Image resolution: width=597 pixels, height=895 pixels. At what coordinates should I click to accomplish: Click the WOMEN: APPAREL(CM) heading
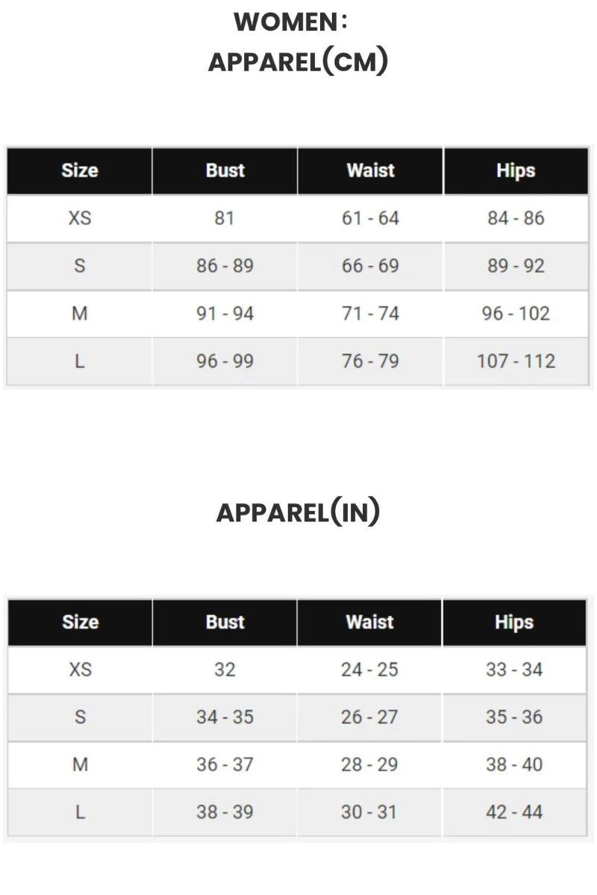tap(298, 43)
